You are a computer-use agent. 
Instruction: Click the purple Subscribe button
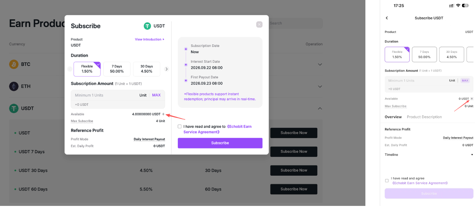click(220, 143)
